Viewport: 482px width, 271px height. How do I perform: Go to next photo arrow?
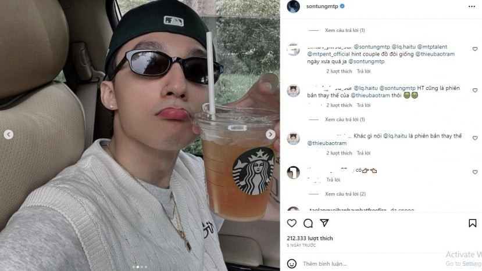[270, 135]
